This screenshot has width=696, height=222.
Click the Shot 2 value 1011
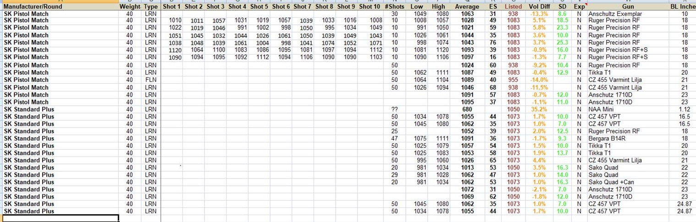point(197,21)
